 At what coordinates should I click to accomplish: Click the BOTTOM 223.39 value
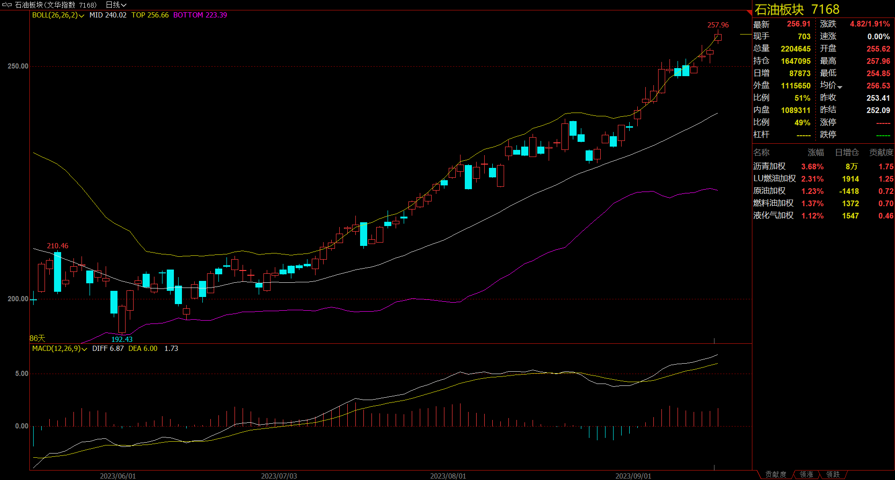[200, 15]
